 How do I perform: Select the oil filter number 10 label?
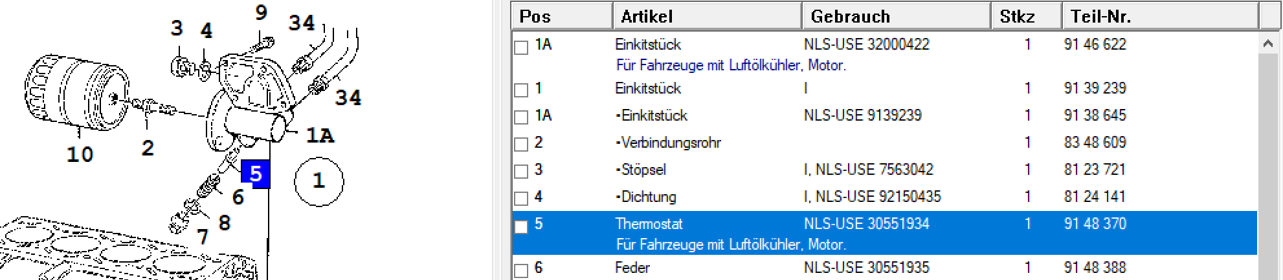80,154
